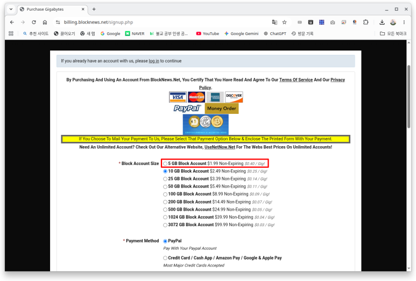416x281 pixels.
Task: Click the translate page icon
Action: (x=274, y=22)
